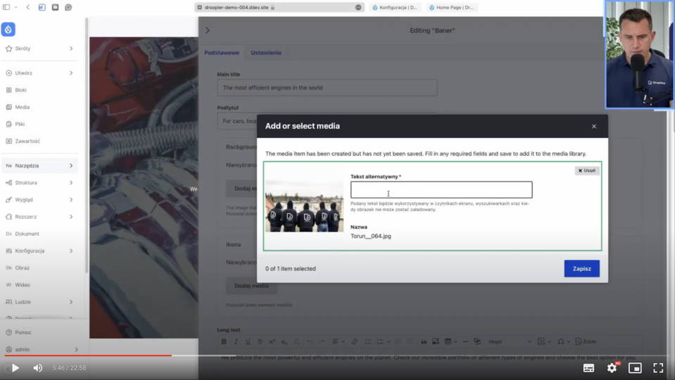675x380 pixels.
Task: Expand the Ludzie submenu chevron
Action: pyautogui.click(x=71, y=302)
